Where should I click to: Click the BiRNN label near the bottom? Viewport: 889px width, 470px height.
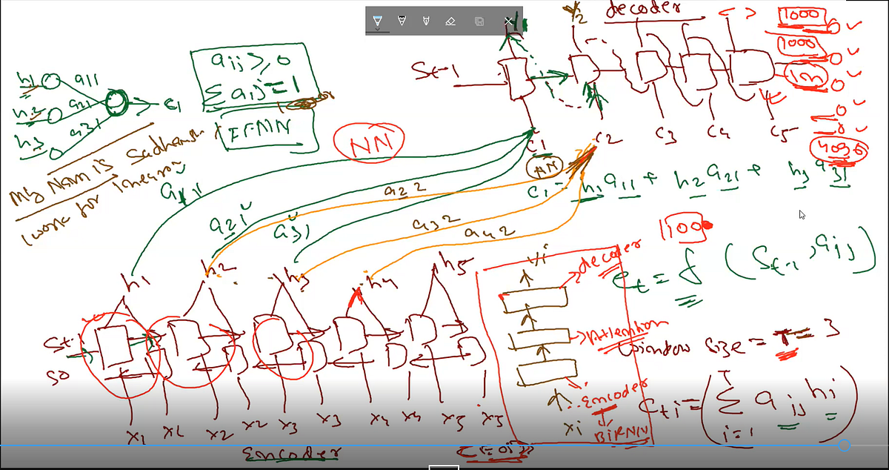click(x=619, y=434)
